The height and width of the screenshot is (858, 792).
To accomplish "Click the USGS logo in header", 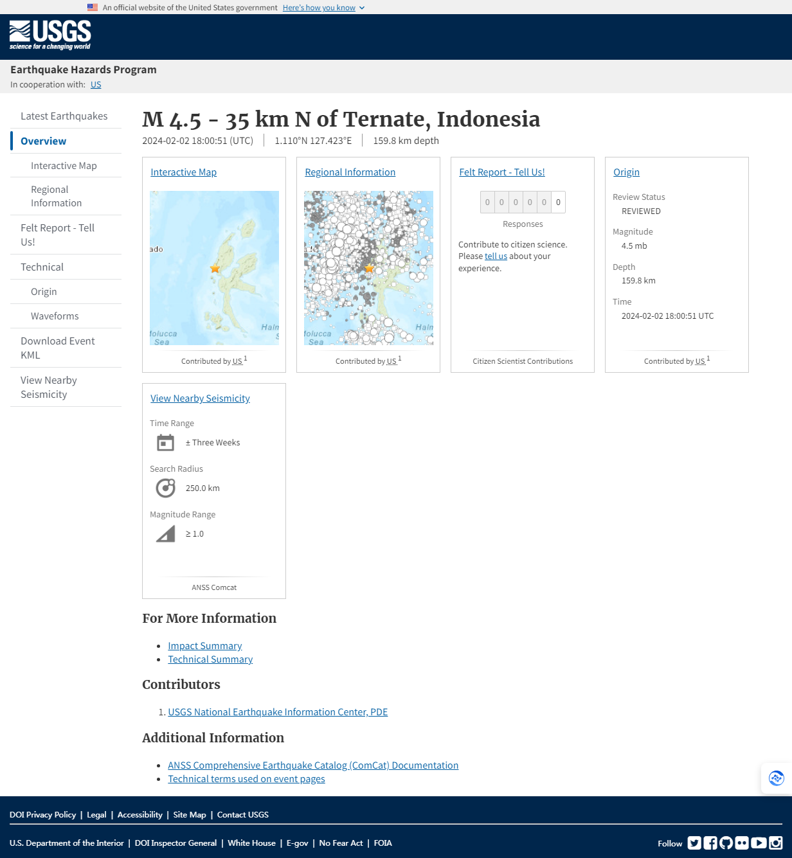I will tap(50, 35).
